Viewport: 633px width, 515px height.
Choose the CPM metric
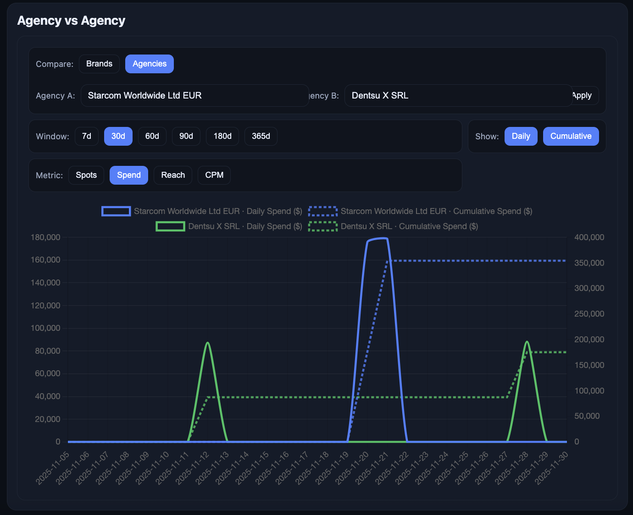pos(214,175)
